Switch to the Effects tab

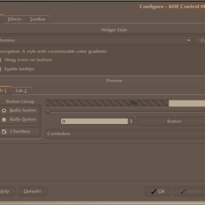14,19
